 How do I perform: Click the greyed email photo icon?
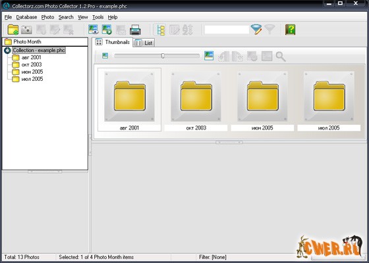pos(121,30)
